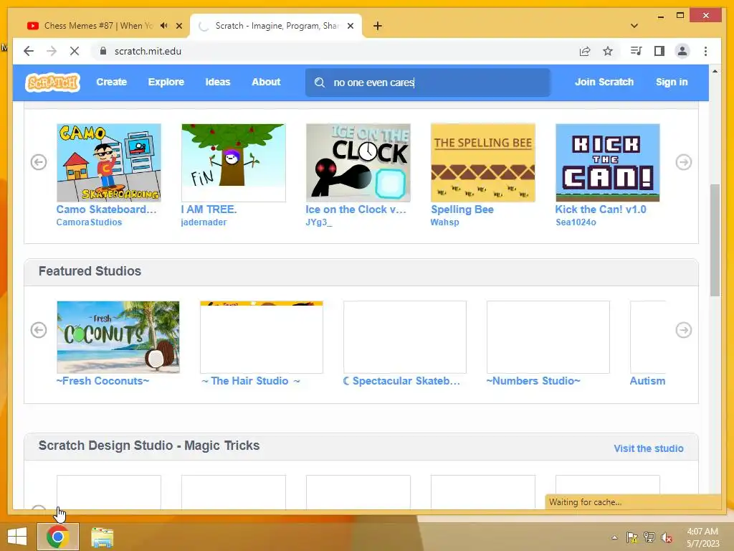Open Ice on the Clock title link
734x551 pixels.
[356, 209]
